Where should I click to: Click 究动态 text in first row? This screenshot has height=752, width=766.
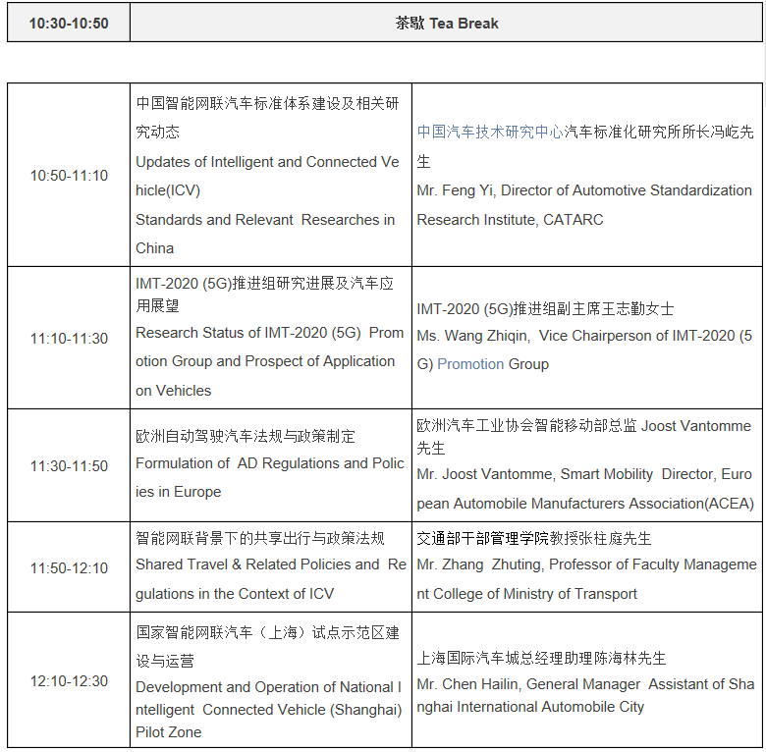158,132
